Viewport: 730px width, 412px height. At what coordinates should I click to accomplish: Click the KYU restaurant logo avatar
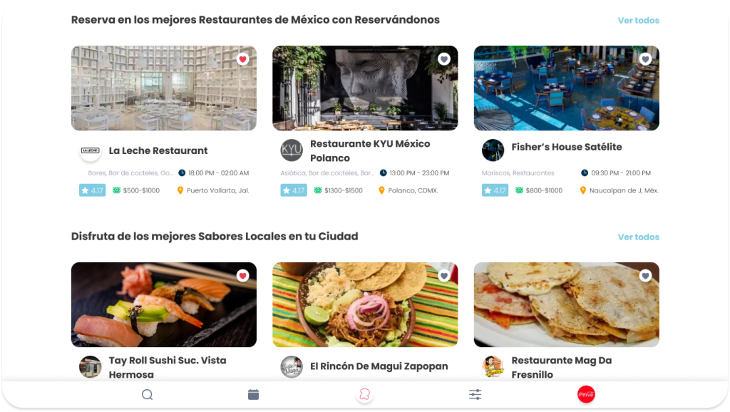pos(292,150)
